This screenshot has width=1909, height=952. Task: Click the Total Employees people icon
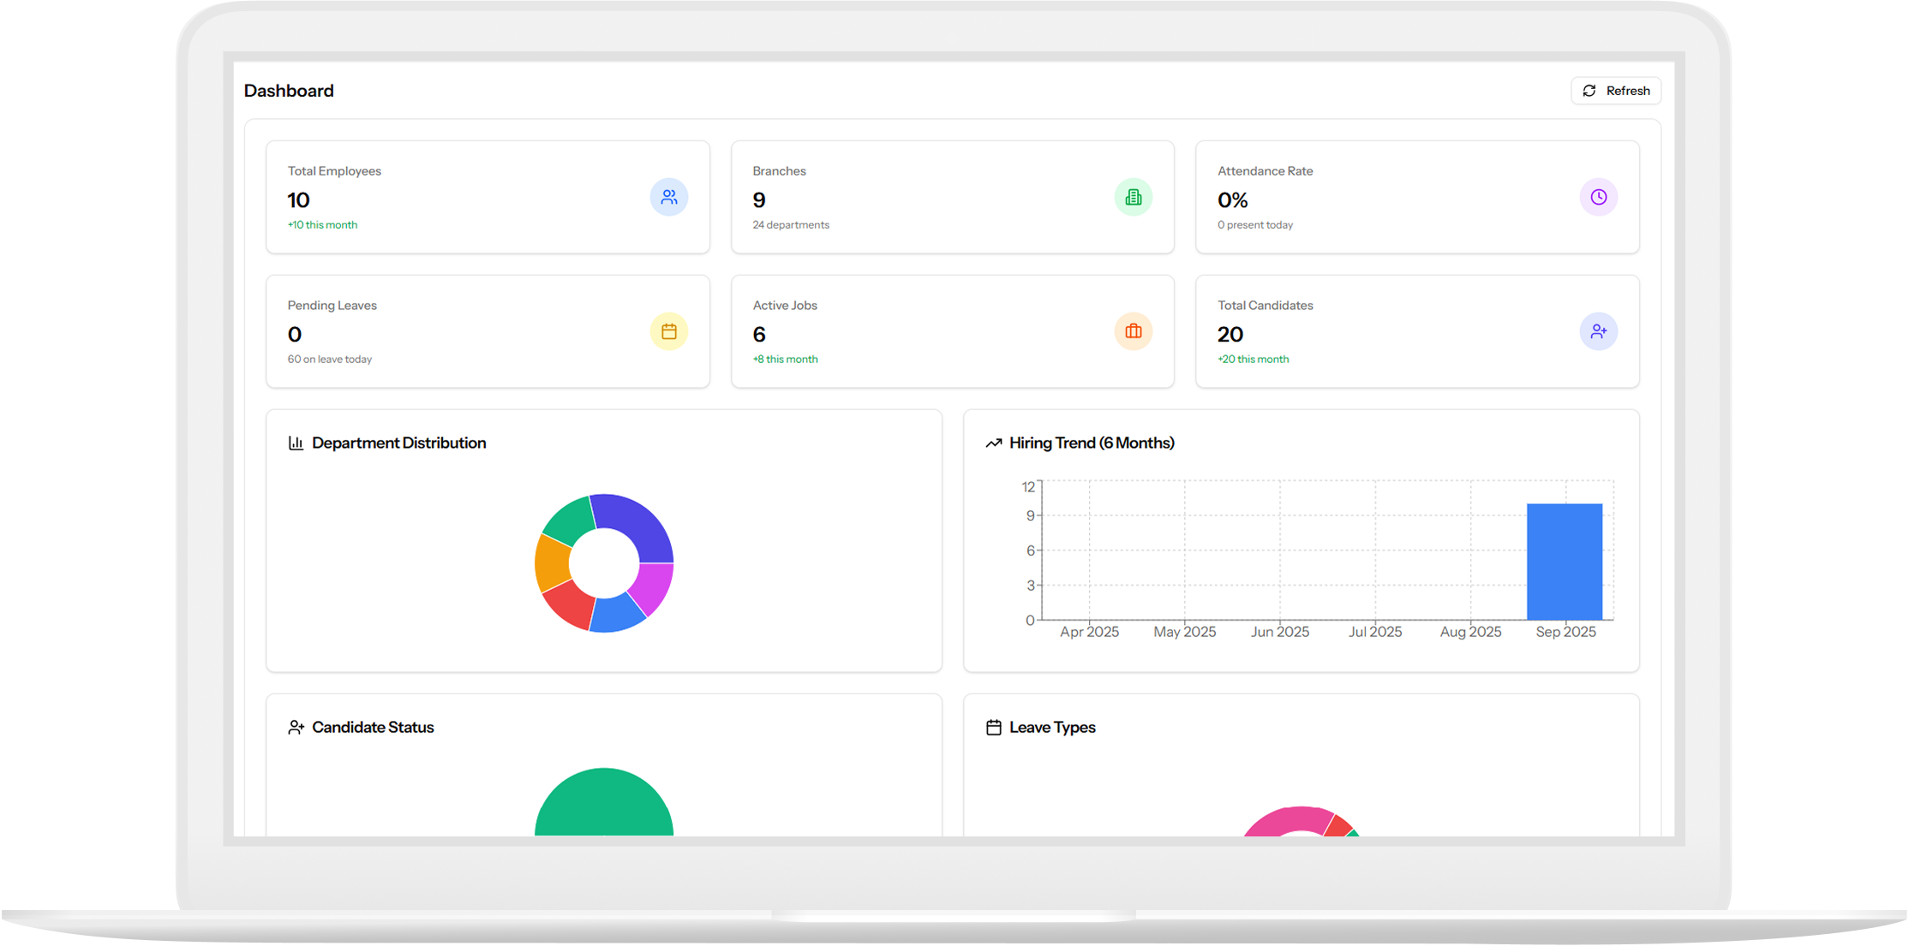pos(668,197)
